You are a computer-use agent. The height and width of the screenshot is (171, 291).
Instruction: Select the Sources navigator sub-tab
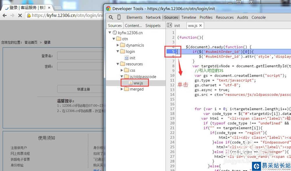point(115,26)
